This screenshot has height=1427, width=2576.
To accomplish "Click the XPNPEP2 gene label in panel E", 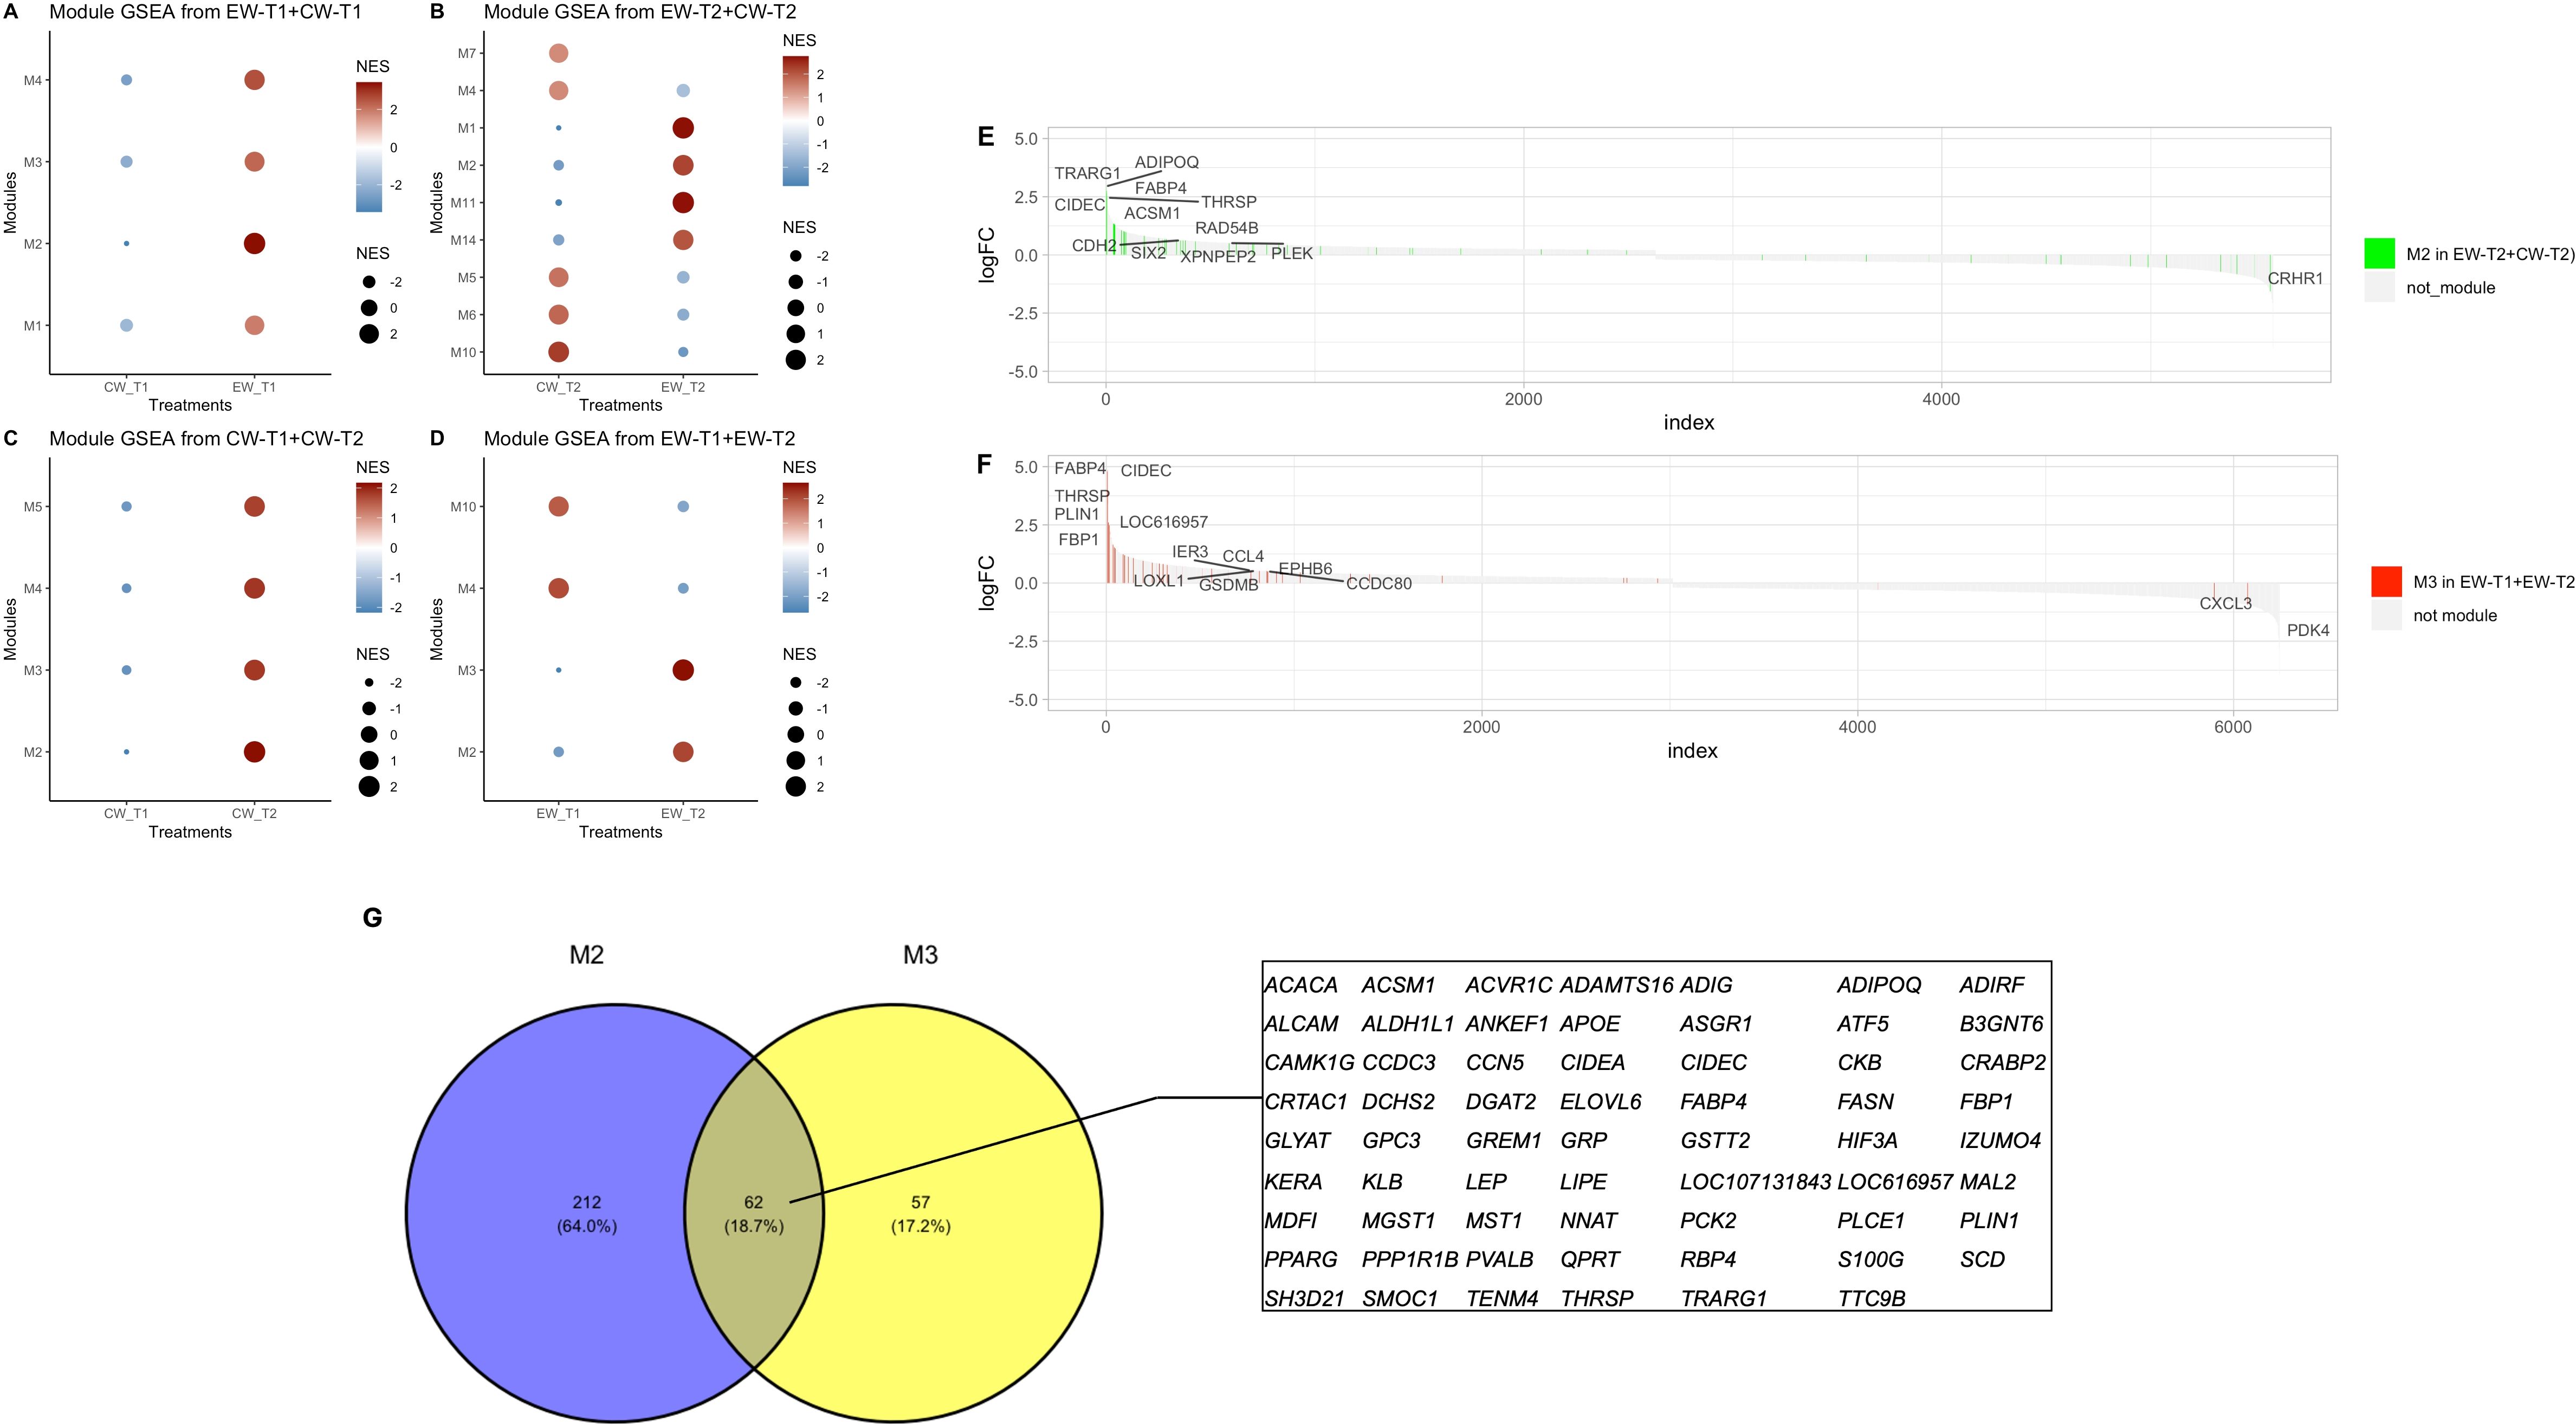I will 1217,256.
